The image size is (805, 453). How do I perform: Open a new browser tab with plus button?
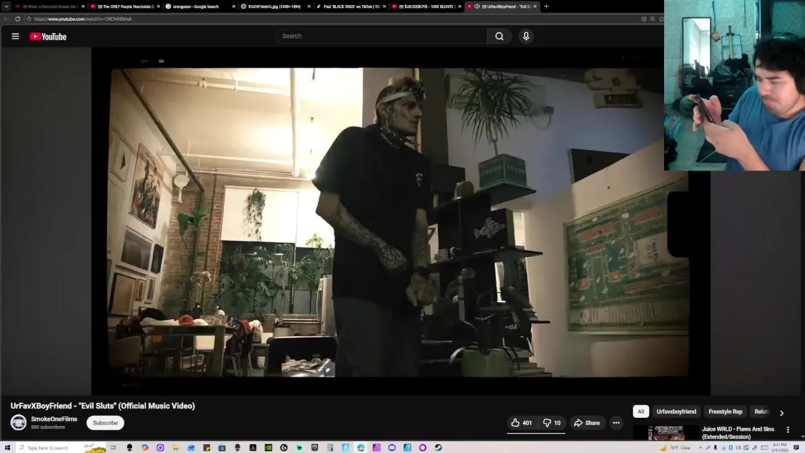546,6
